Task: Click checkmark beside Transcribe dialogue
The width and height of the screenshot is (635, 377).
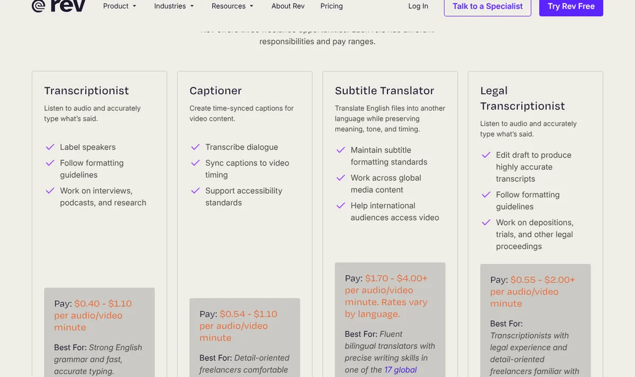Action: tap(196, 147)
